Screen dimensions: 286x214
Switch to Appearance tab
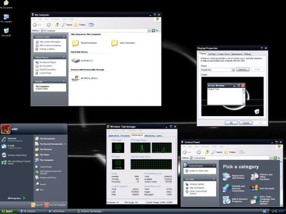pyautogui.click(x=236, y=54)
